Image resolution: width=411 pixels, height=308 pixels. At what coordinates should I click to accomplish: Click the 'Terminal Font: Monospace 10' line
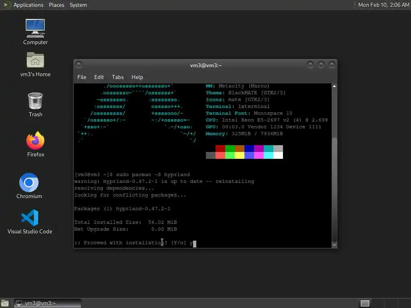tap(249, 113)
